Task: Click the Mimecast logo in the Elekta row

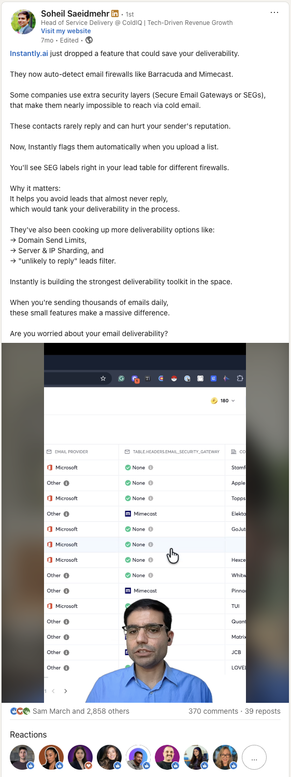Action: (x=128, y=514)
